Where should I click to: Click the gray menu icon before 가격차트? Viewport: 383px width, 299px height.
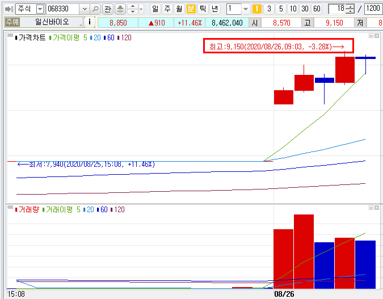pyautogui.click(x=10, y=36)
